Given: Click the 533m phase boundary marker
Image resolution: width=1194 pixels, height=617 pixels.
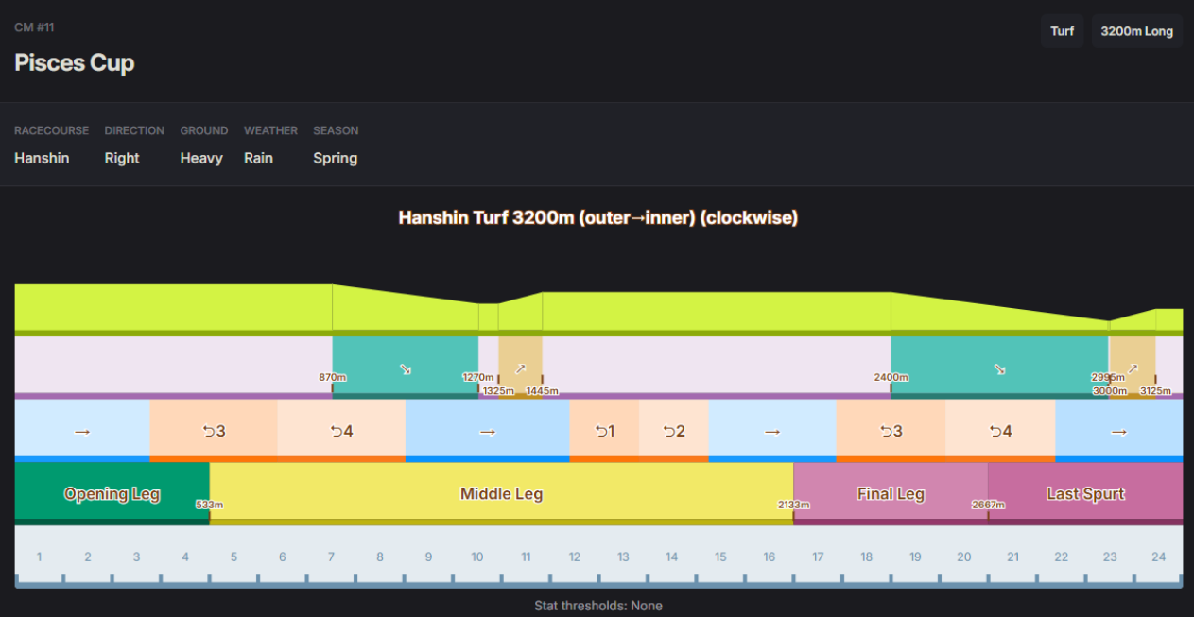Looking at the screenshot, I should [209, 505].
